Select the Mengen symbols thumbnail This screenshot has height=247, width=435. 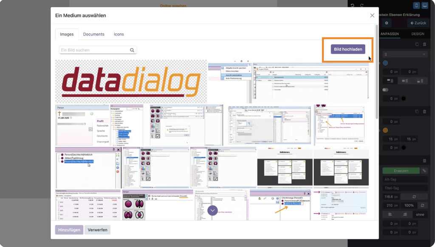[x=158, y=205]
